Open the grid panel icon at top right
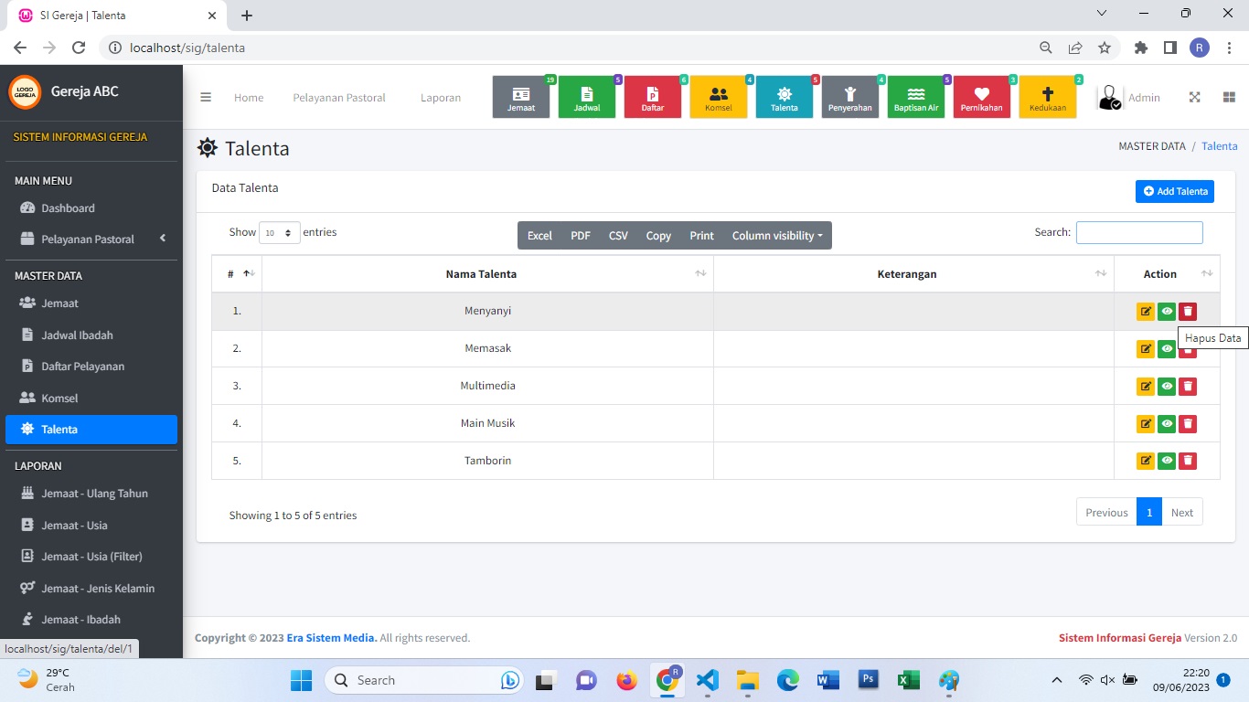This screenshot has height=702, width=1249. coord(1229,98)
